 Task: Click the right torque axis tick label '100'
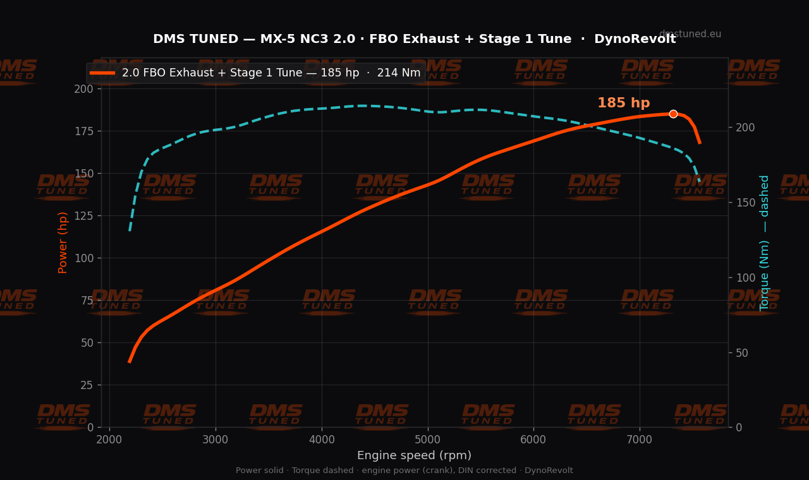(x=745, y=278)
